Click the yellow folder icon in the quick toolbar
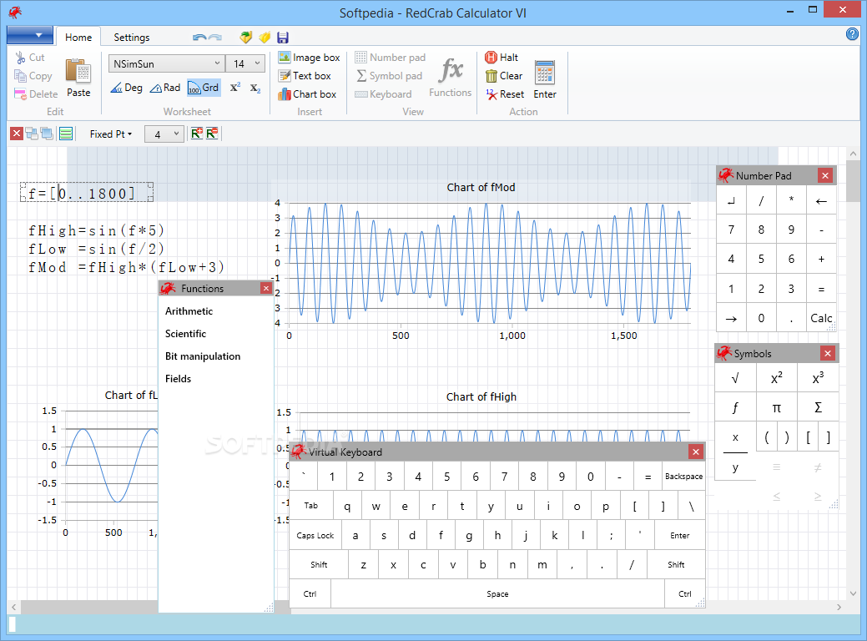 [265, 38]
